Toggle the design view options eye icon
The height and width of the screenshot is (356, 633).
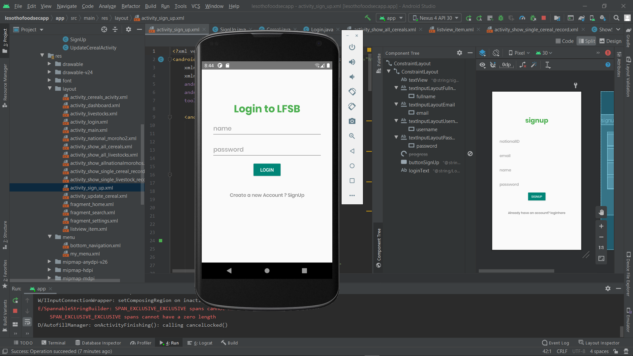(482, 65)
